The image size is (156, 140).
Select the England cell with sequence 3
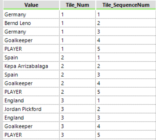pos(31,118)
